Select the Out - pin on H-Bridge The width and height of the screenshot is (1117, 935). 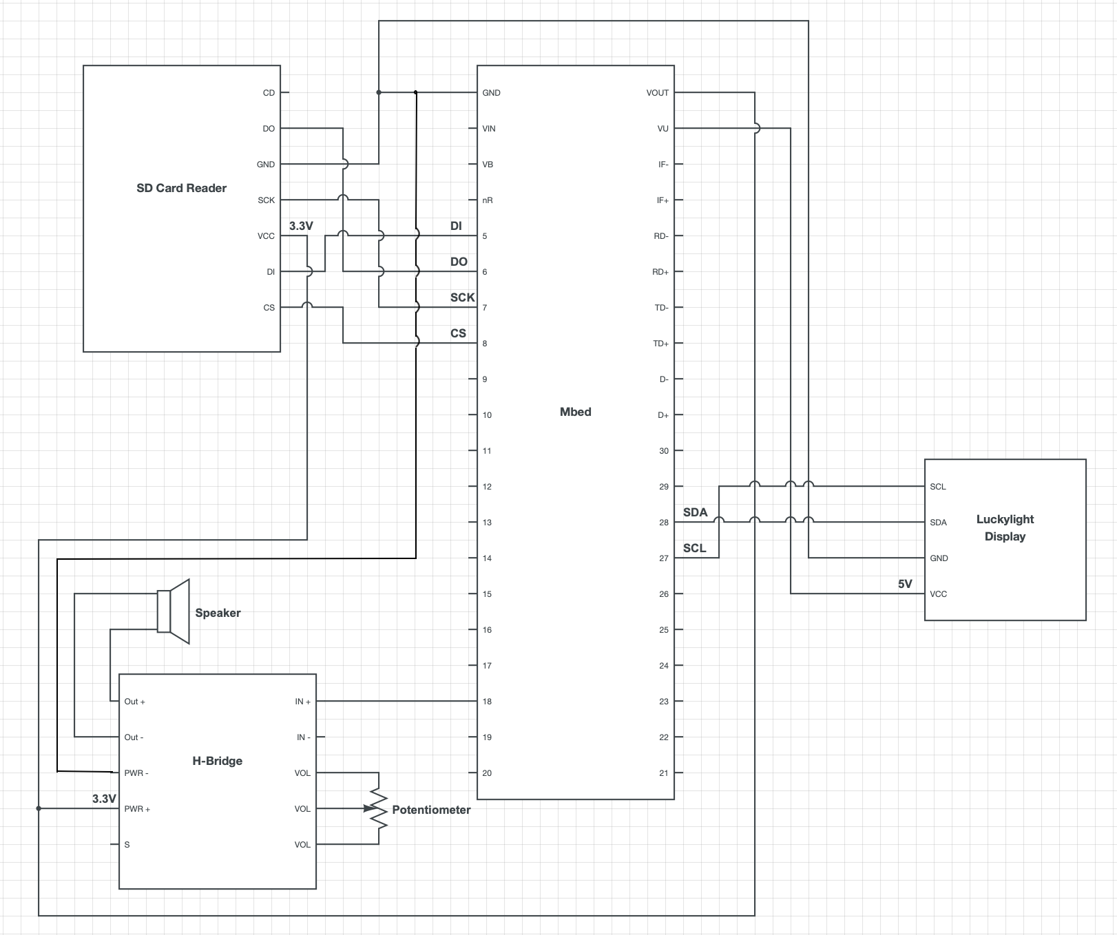pyautogui.click(x=134, y=737)
